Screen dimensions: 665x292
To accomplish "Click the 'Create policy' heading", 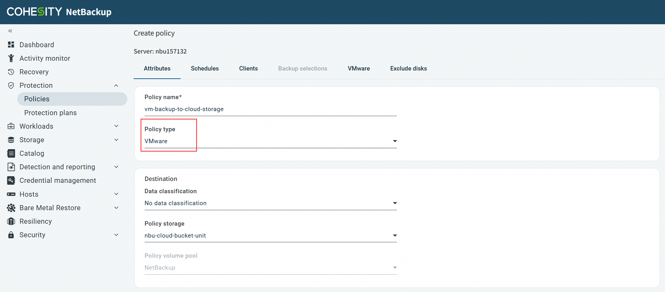I will click(x=154, y=33).
